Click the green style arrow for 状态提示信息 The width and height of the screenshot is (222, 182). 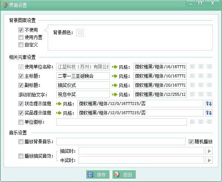(59, 104)
